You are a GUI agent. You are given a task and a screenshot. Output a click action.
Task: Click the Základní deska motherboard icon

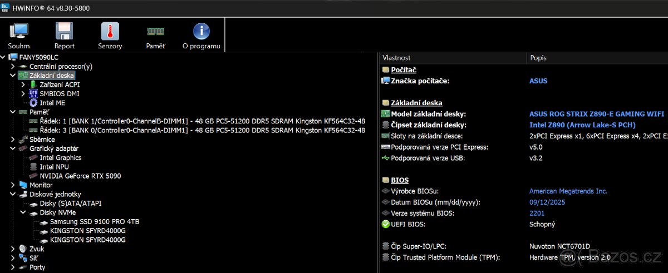[23, 75]
